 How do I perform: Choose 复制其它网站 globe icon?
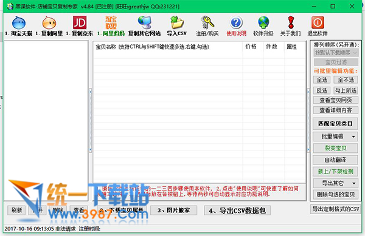coord(144,22)
